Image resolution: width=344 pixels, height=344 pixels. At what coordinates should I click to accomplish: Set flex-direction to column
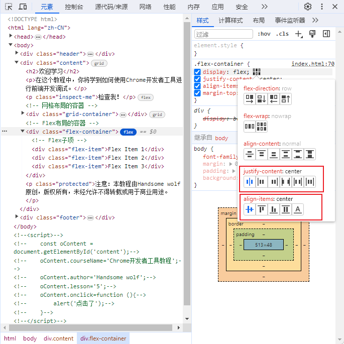[x=262, y=99]
